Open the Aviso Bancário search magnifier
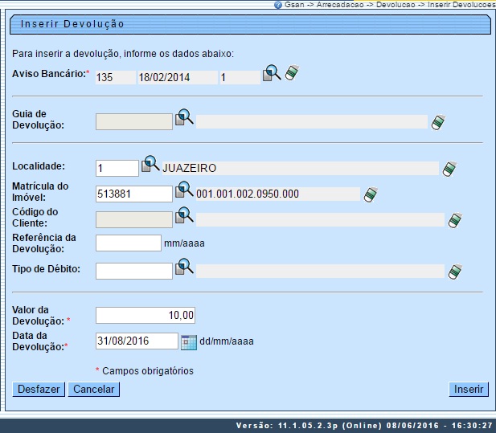Screen dimensions: 496x433 (x=273, y=74)
